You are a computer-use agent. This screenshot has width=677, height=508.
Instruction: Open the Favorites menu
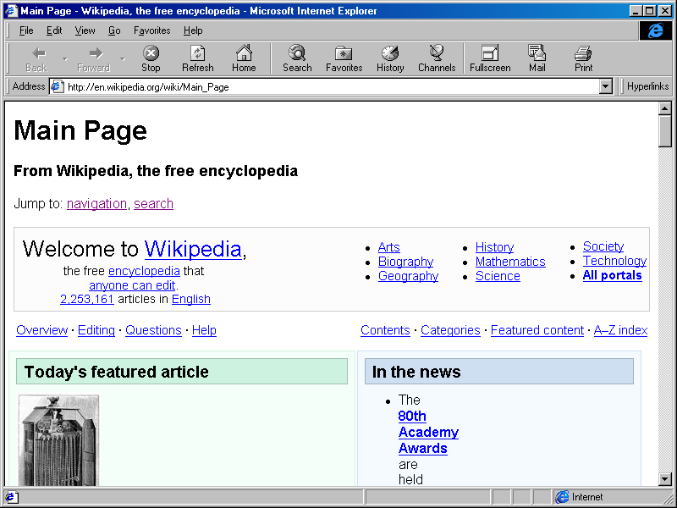pyautogui.click(x=151, y=30)
